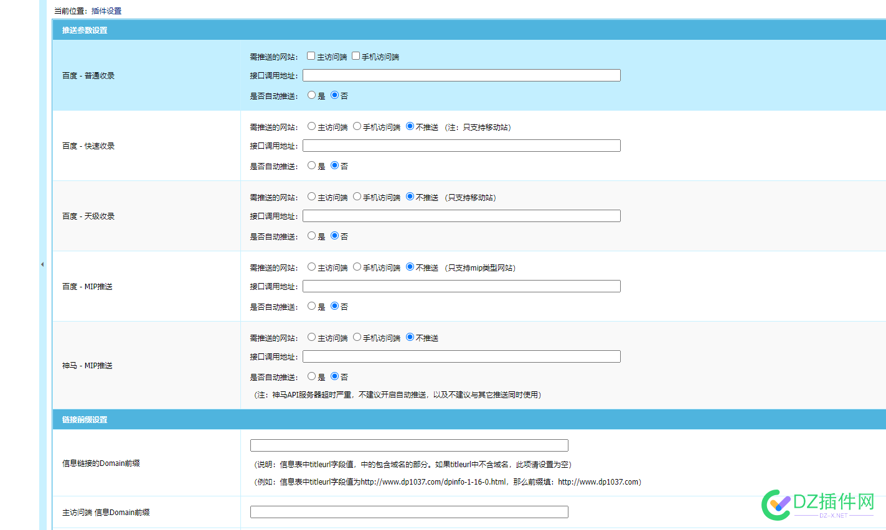The image size is (886, 530).
Task: Select 否 for auto push in 百度 - MIP推送
Action: [x=334, y=306]
